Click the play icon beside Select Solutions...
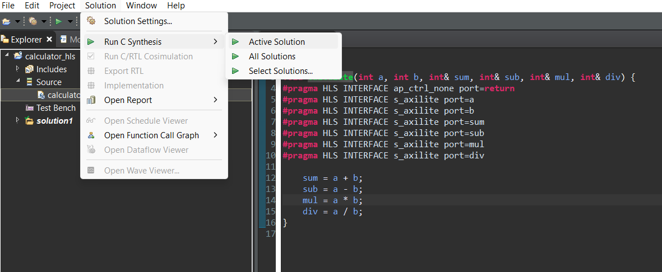Viewport: 662px width, 272px height. [235, 71]
